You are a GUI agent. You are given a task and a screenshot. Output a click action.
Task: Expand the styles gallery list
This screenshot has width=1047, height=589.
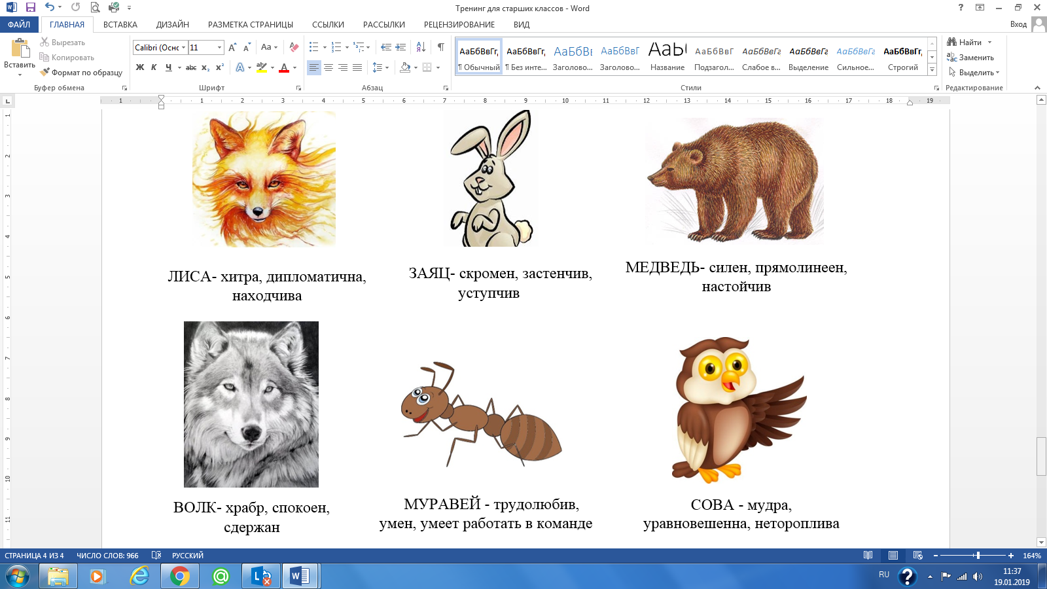pyautogui.click(x=932, y=70)
